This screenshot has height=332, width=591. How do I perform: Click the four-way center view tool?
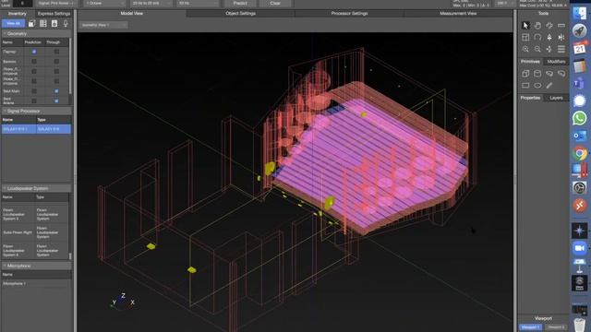pos(549,49)
